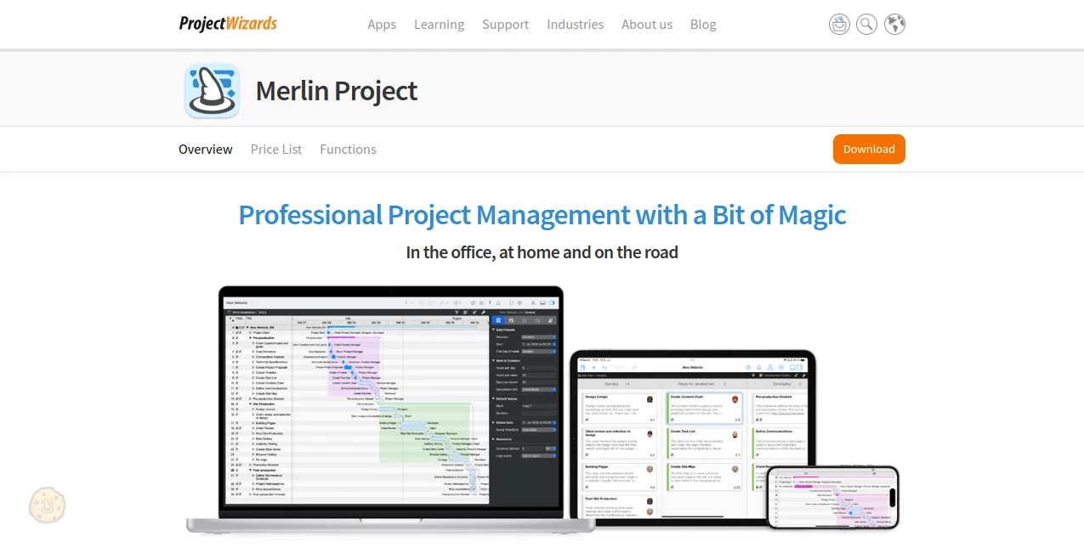
Task: Switch to the Price List tab
Action: tap(275, 149)
